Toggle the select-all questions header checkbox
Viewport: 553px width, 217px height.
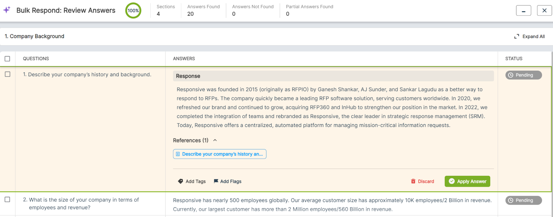coord(7,59)
